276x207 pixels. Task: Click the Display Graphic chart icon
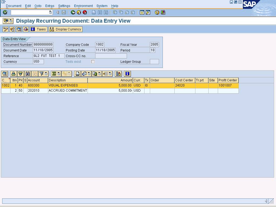pyautogui.click(x=118, y=74)
